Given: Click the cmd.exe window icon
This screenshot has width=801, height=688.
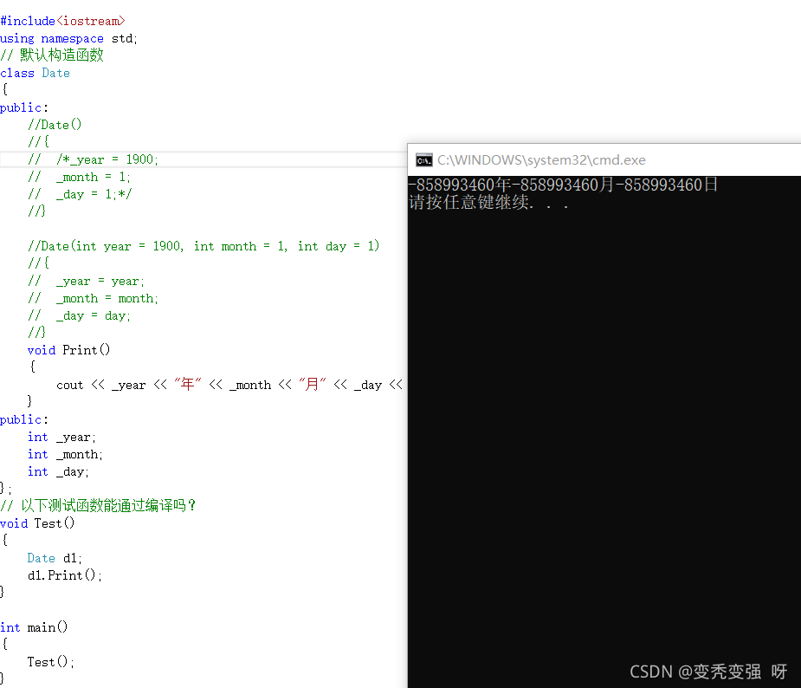Looking at the screenshot, I should 423,160.
